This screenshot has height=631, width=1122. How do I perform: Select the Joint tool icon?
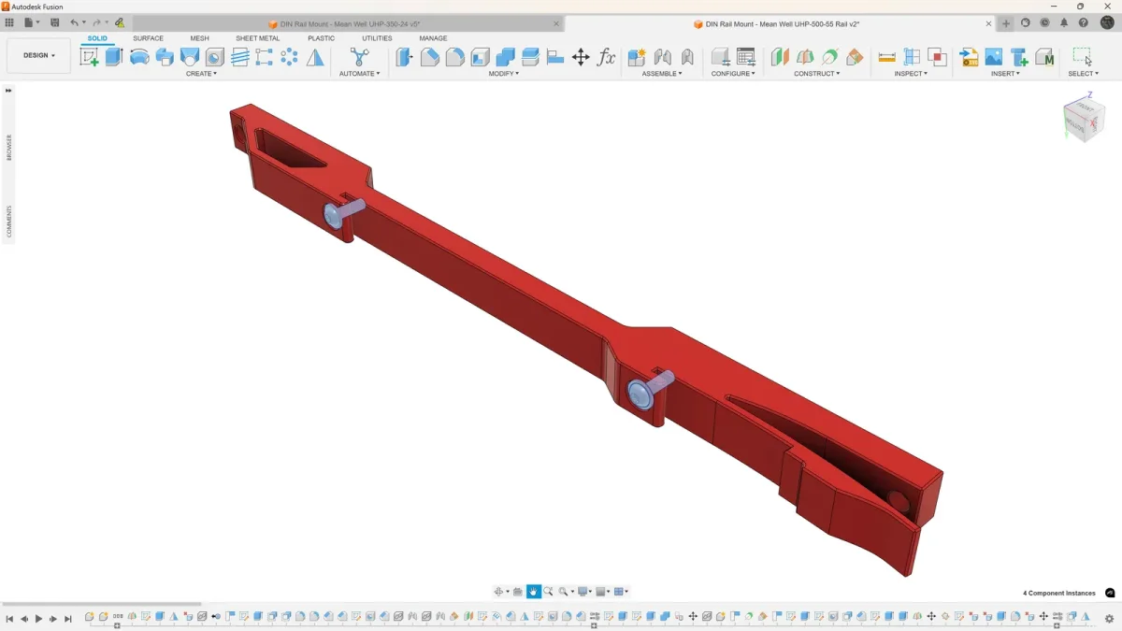tap(663, 57)
